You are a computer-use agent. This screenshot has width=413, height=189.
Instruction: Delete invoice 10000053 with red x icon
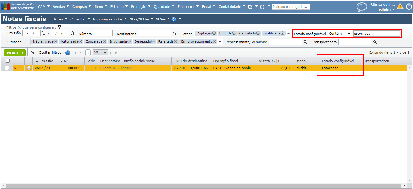point(15,68)
